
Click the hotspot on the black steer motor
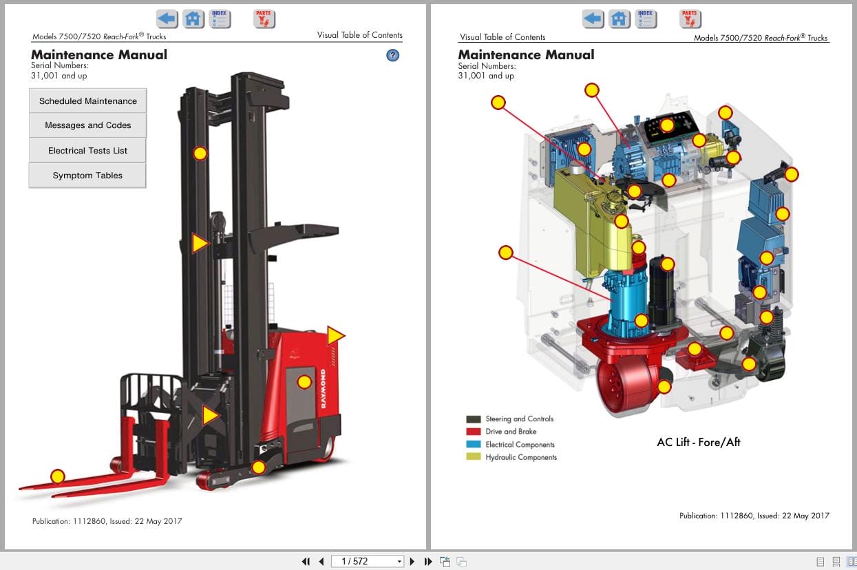coord(667,263)
